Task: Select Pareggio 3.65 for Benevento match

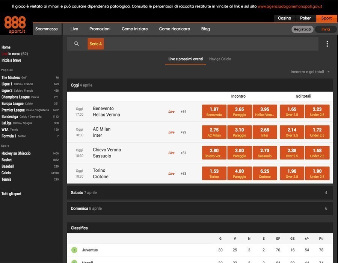Action: click(x=239, y=112)
